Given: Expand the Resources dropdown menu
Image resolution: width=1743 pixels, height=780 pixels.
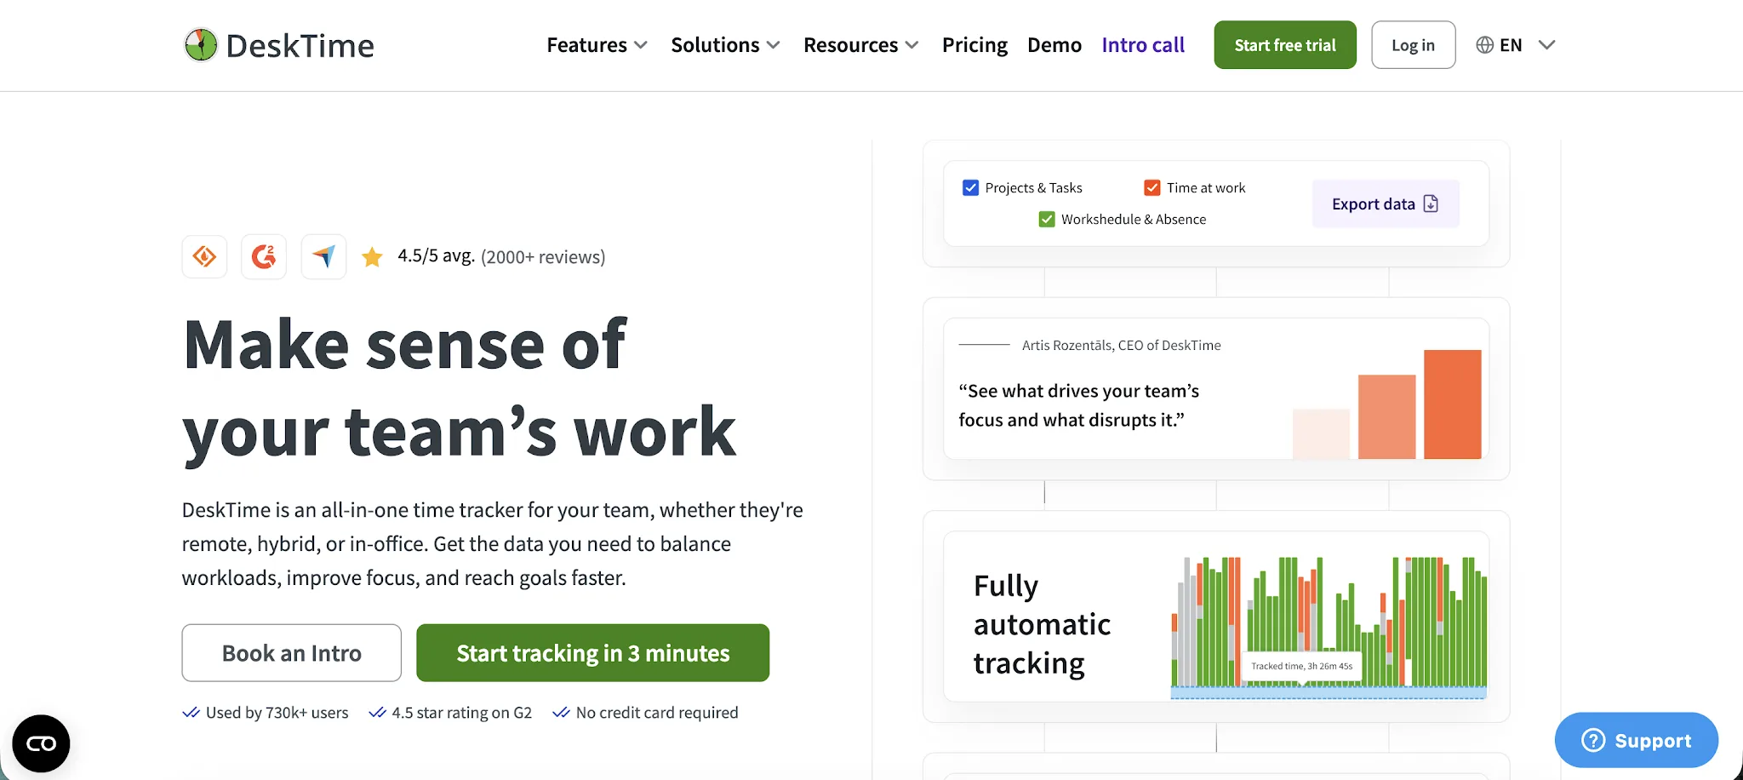Looking at the screenshot, I should click(860, 45).
